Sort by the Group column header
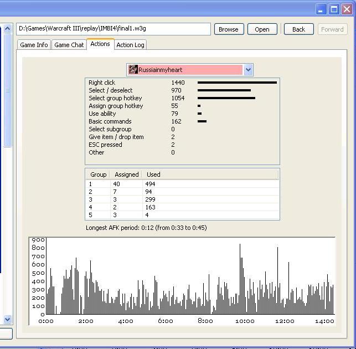This screenshot has width=356, height=349. pyautogui.click(x=99, y=174)
